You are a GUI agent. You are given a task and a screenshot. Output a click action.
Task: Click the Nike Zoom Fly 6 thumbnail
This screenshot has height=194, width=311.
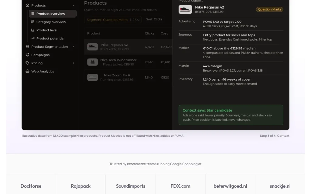pos(92,77)
